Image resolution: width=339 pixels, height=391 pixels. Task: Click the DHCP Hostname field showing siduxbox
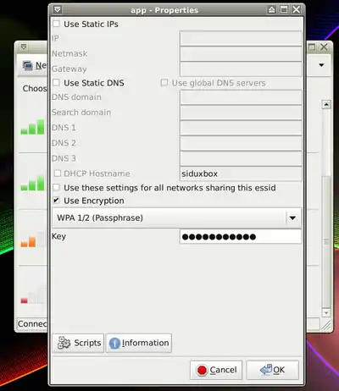click(x=241, y=173)
